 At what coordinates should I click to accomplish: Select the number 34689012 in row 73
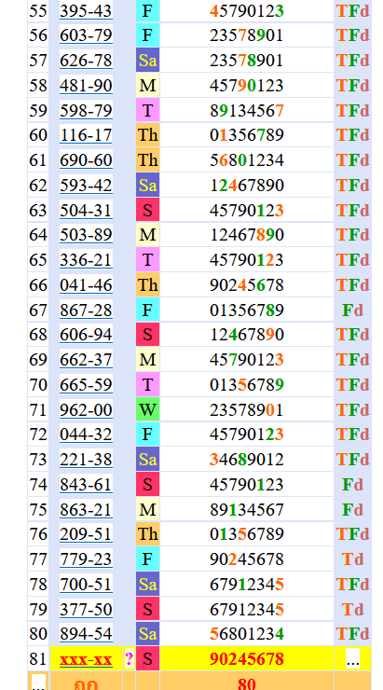point(246,460)
